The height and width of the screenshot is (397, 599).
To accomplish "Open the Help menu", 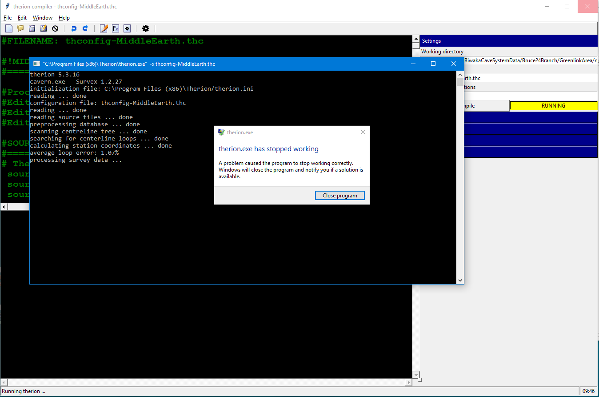I will 64,18.
